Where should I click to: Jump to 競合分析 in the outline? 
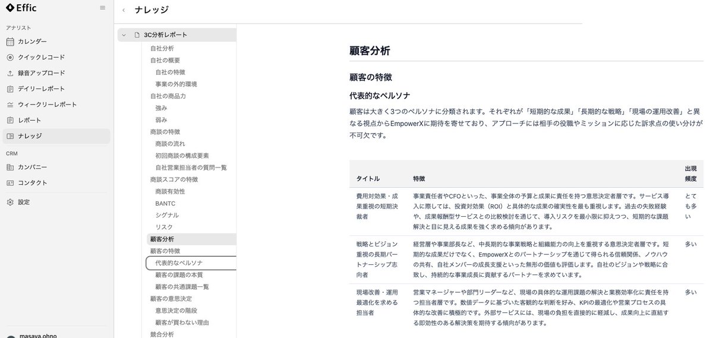162,334
